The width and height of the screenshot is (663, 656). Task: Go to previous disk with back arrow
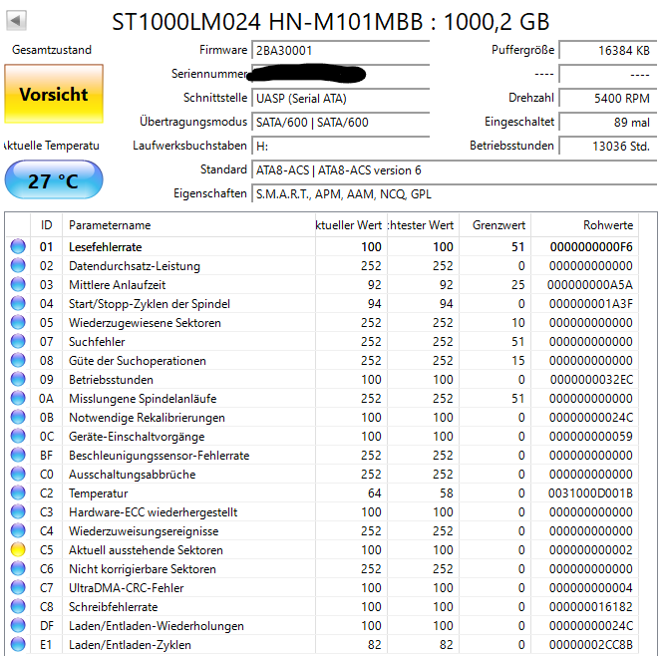(x=17, y=20)
